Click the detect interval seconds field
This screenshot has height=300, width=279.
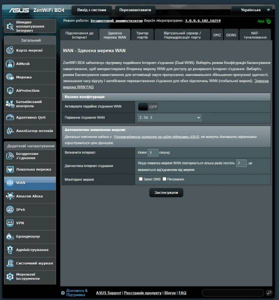tap(153, 152)
